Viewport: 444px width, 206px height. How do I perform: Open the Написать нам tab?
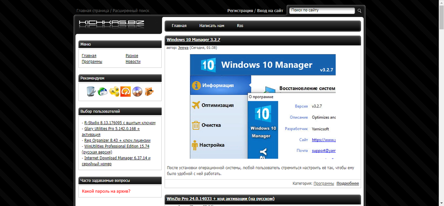pos(212,26)
